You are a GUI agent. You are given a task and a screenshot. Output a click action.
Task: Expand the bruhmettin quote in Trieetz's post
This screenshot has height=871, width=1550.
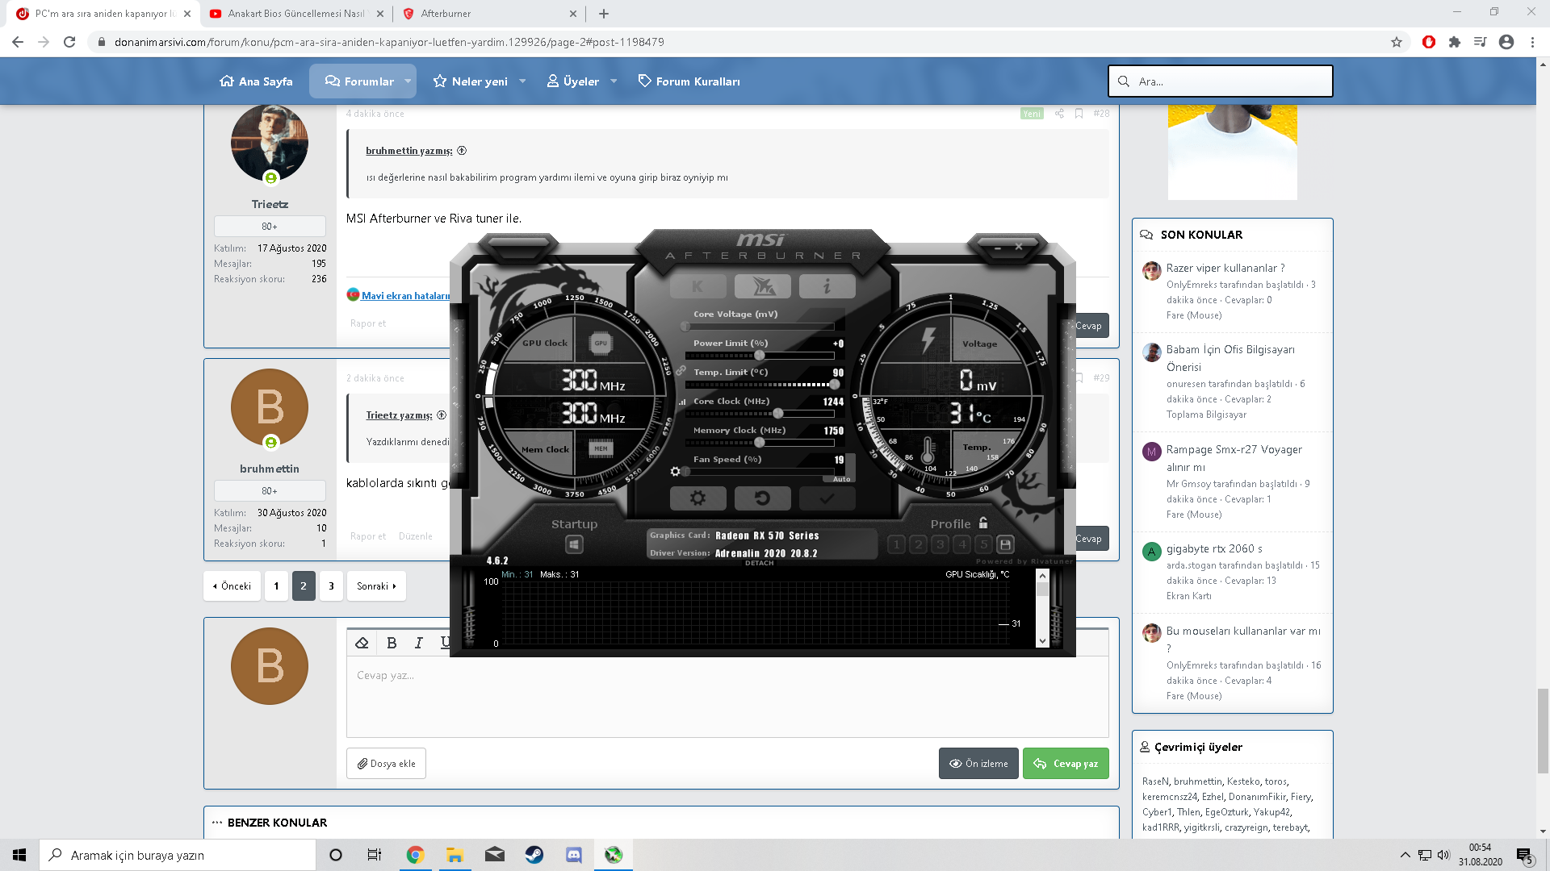[462, 151]
